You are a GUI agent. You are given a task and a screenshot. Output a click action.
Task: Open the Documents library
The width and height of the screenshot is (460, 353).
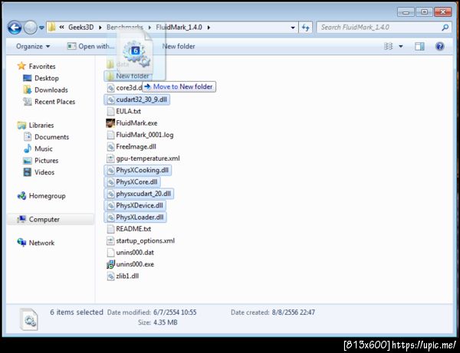51,137
